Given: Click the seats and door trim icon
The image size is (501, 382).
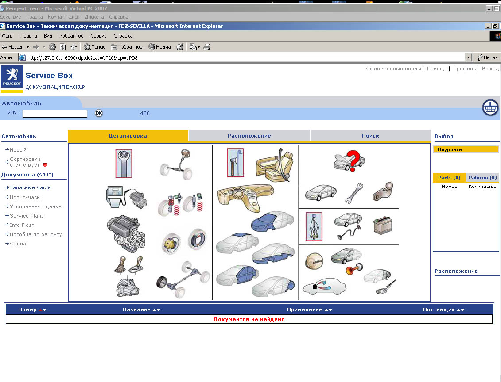Looking at the screenshot, I should pyautogui.click(x=274, y=165).
